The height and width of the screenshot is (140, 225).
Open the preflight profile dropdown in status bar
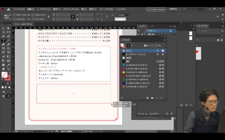(78, 131)
